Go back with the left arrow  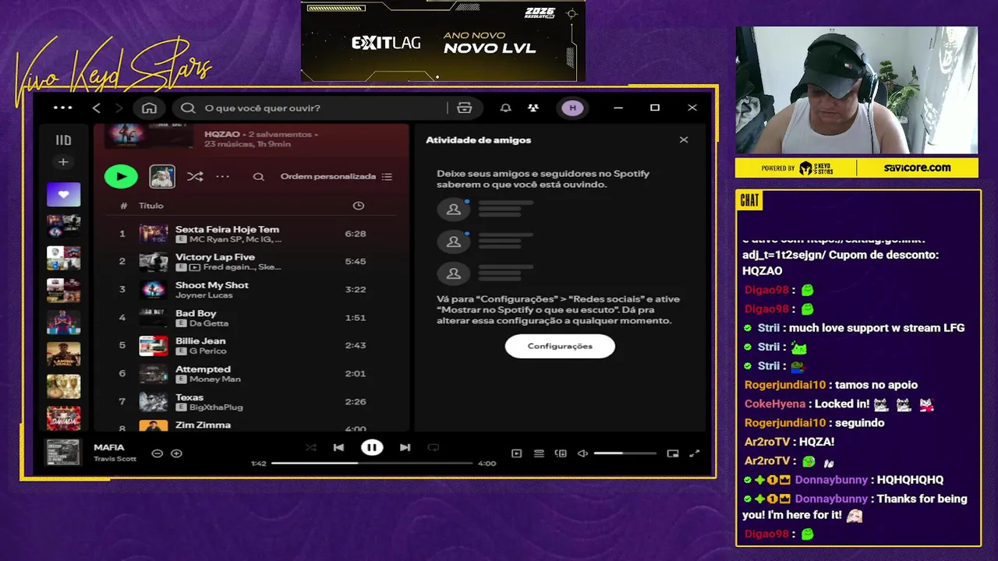tap(96, 108)
